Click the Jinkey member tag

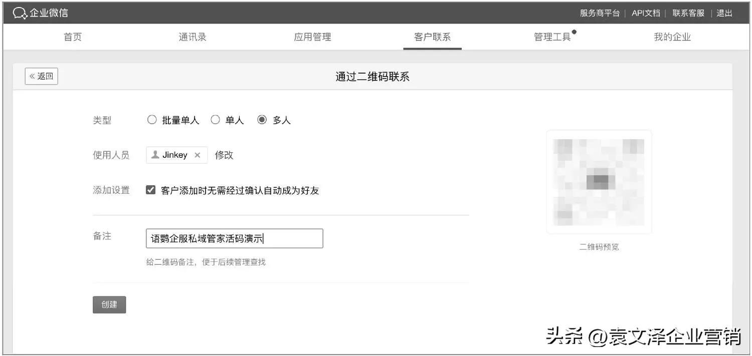point(176,155)
